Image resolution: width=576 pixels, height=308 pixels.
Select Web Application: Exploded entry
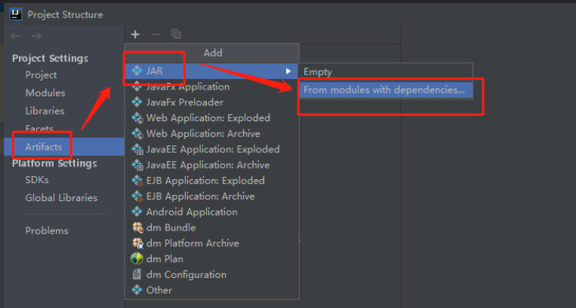point(212,118)
